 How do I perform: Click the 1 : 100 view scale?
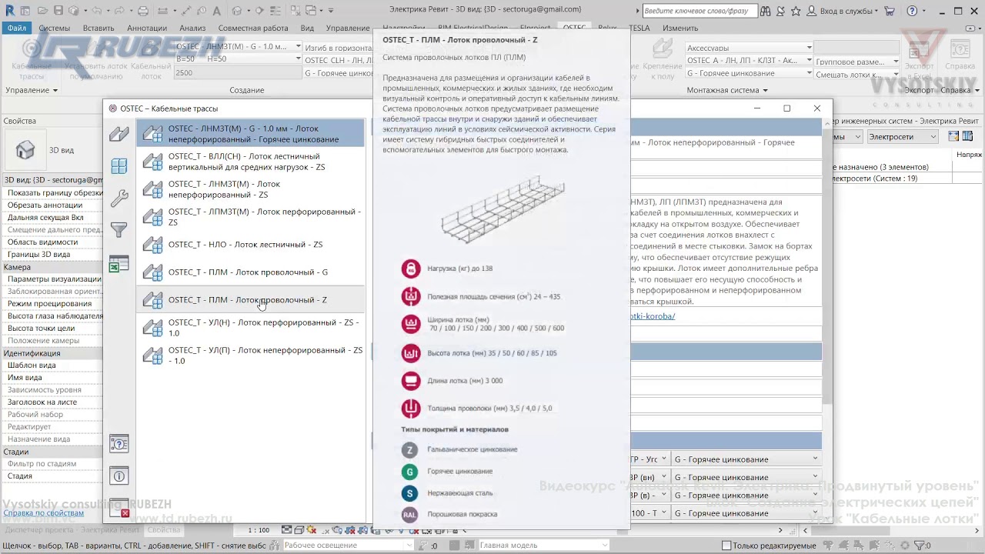pos(259,530)
